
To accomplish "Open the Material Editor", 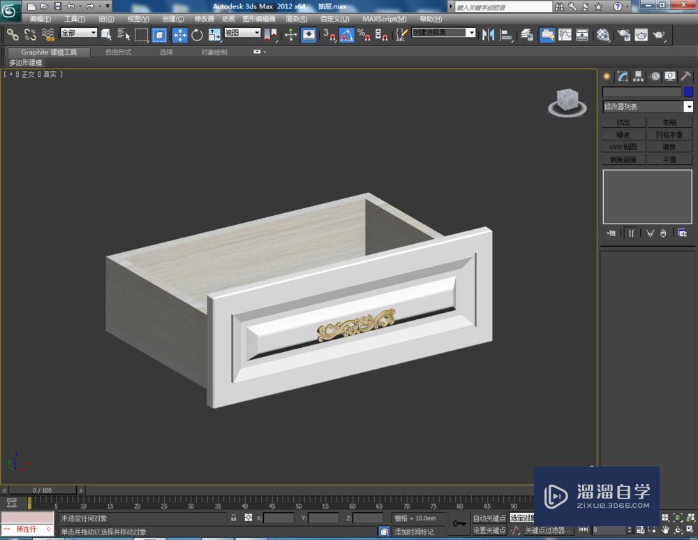I will click(602, 35).
